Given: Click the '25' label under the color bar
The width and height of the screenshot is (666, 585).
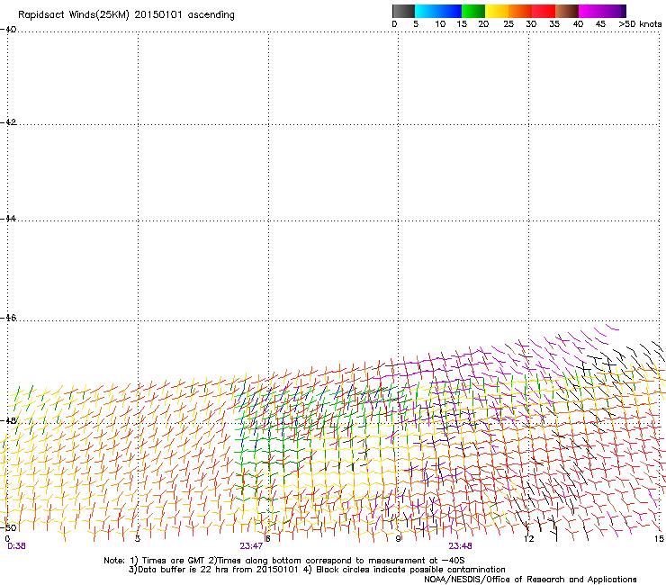Looking at the screenshot, I should [x=508, y=24].
